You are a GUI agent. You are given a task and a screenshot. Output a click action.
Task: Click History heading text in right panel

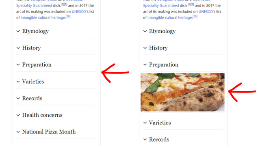pos(158,48)
